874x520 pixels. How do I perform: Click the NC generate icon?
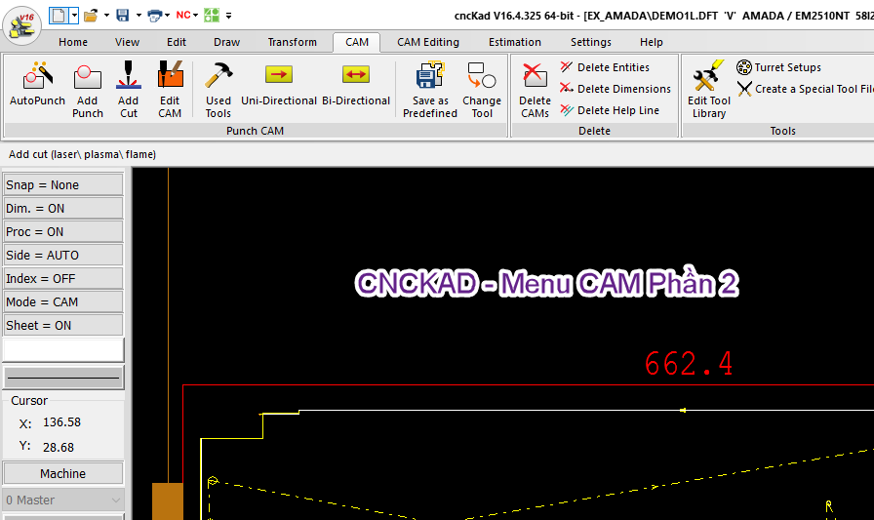pyautogui.click(x=182, y=15)
